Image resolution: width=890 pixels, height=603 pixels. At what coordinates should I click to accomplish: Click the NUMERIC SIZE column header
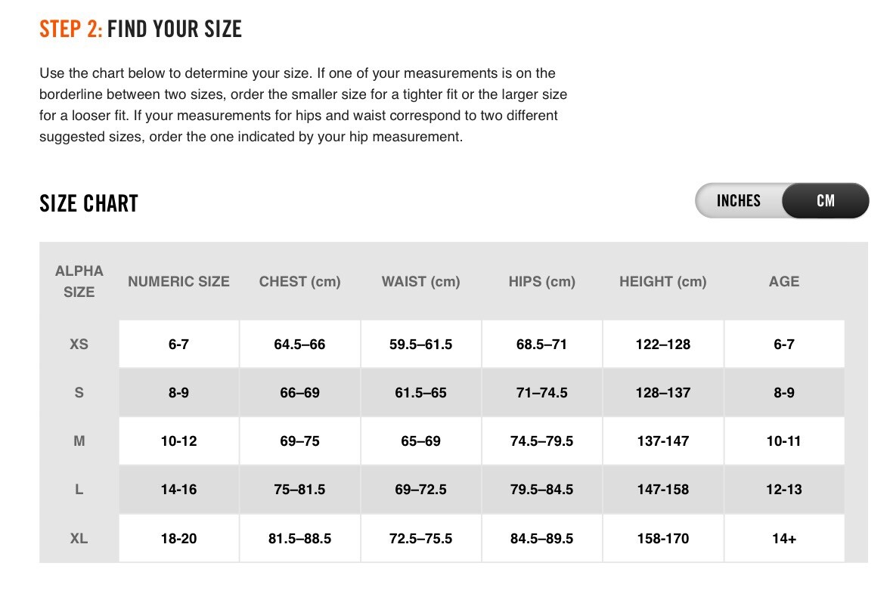(x=178, y=281)
